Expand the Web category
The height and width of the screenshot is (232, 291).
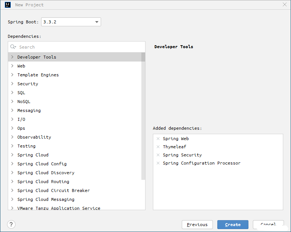coord(12,66)
